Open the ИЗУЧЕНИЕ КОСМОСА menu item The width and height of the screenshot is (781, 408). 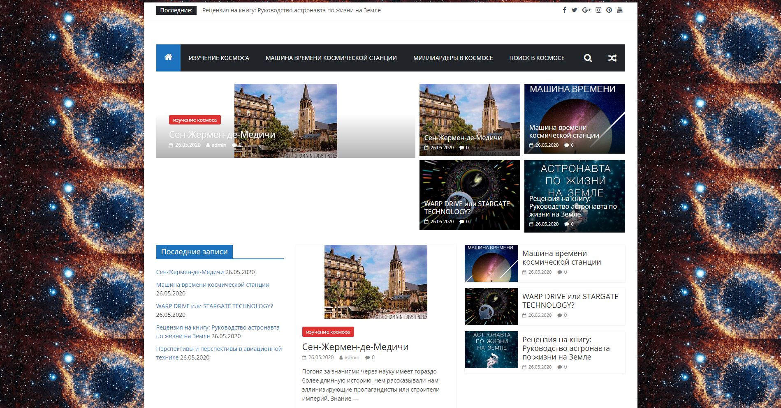[219, 58]
